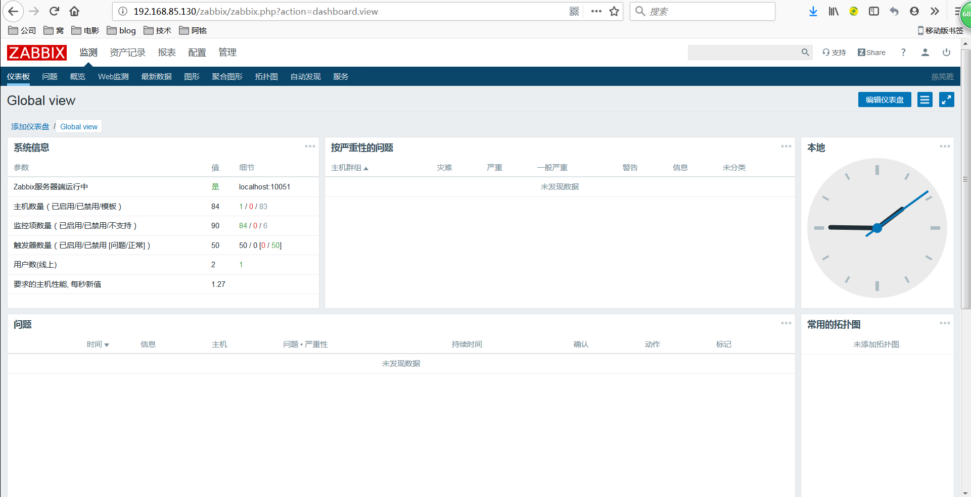Follow the 添加仪表盘 link
Viewport: 971px width, 497px height.
click(29, 126)
